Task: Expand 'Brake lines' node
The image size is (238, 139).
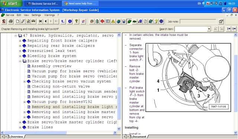Action: (x=20, y=128)
